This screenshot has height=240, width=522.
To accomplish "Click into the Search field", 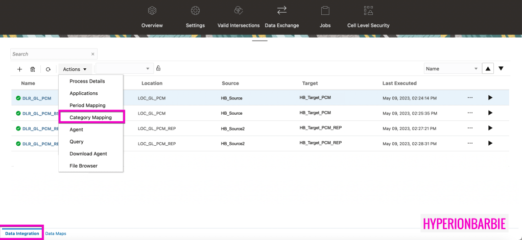I will [x=50, y=54].
